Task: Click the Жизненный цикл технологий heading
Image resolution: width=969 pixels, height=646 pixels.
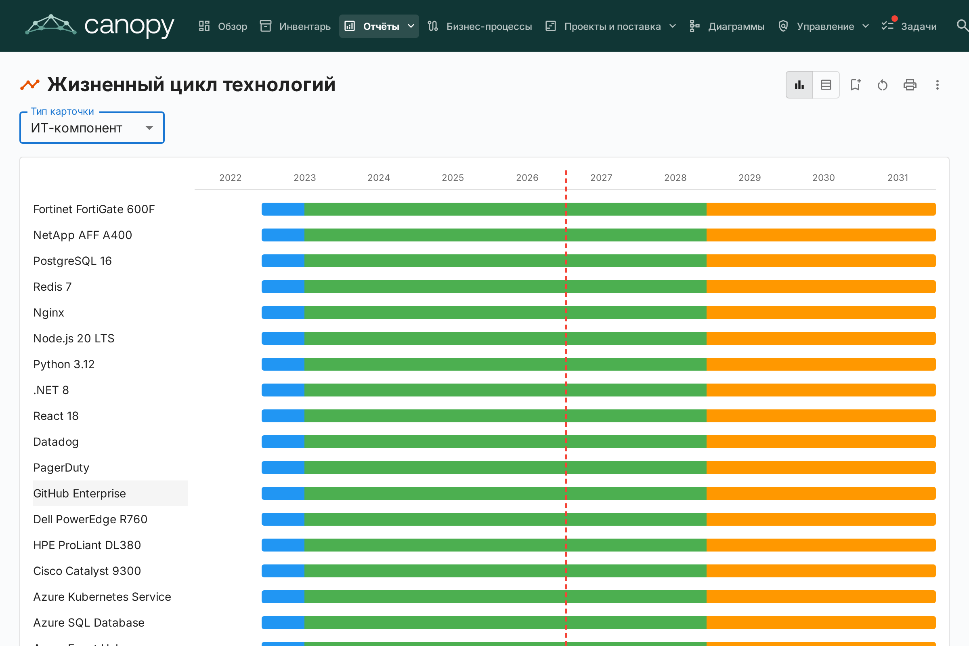Action: pos(191,85)
